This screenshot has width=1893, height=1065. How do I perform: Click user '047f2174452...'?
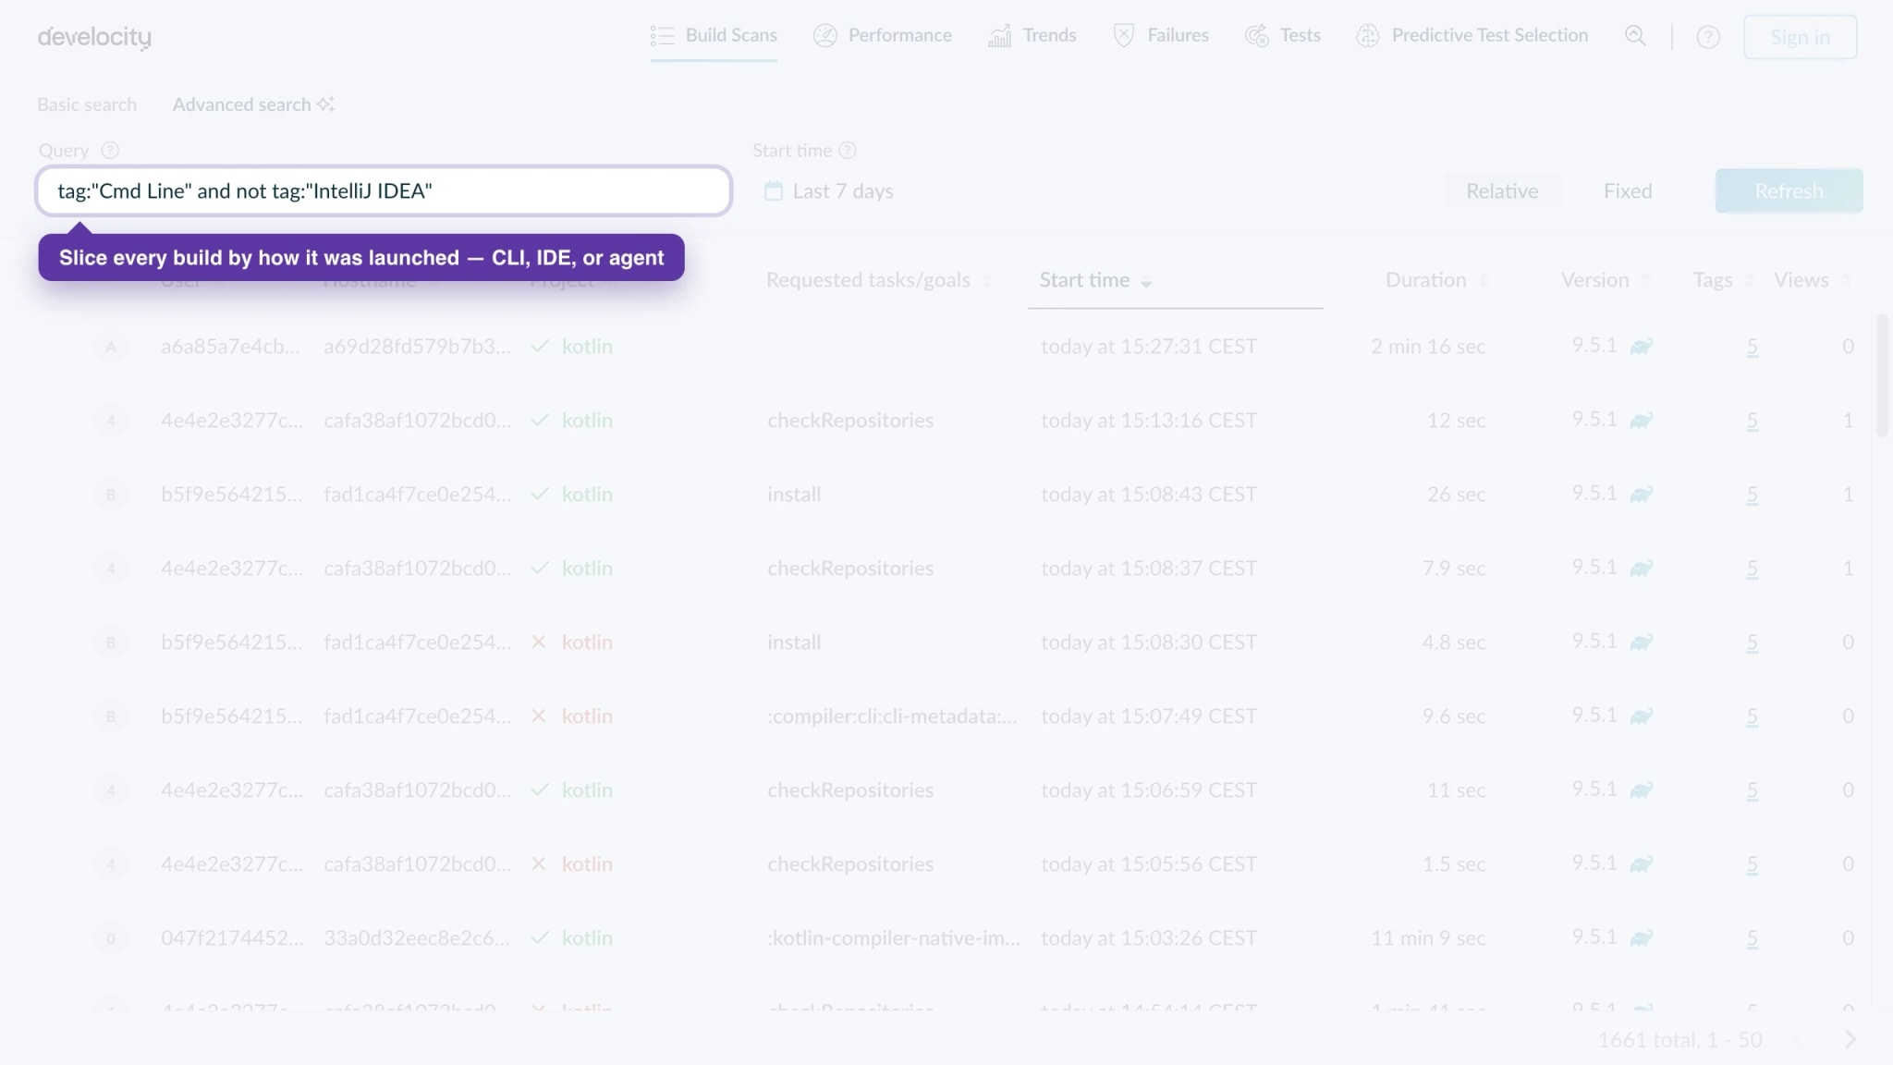232,938
